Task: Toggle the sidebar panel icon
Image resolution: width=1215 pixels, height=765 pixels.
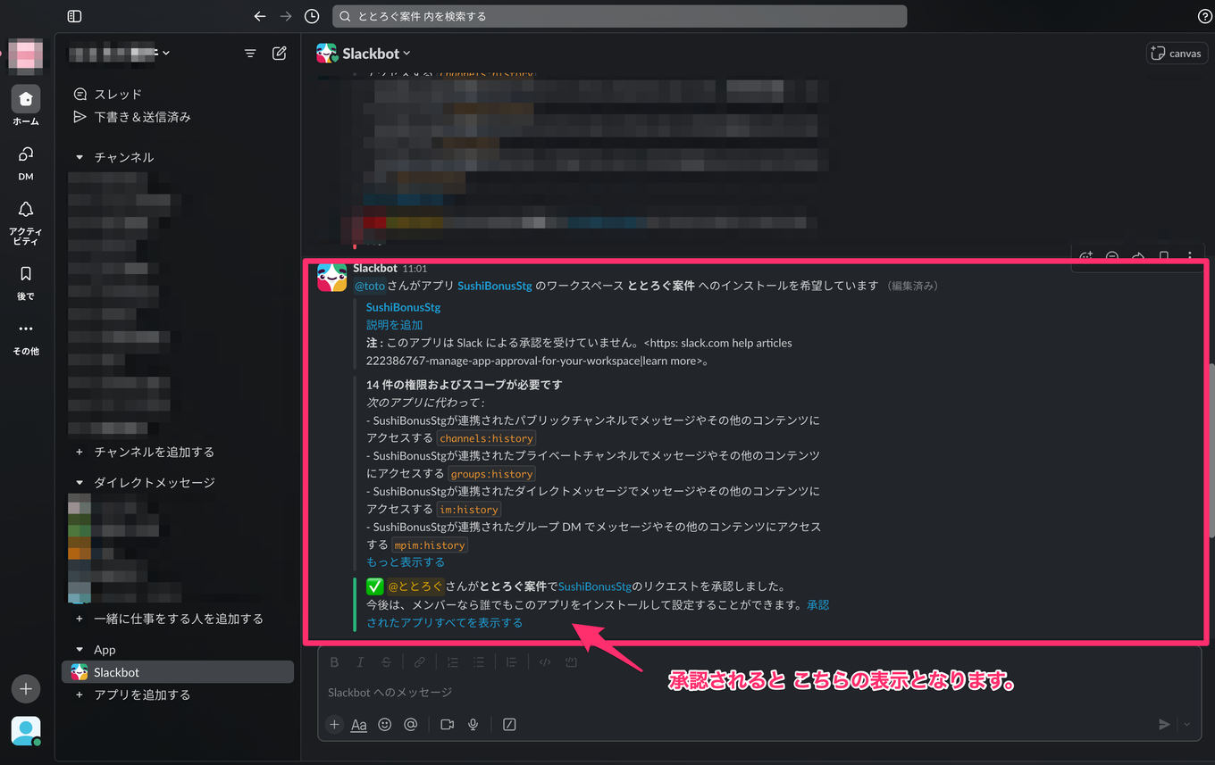Action: [x=74, y=16]
